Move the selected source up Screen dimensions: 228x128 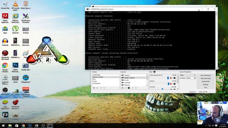[x=133, y=88]
